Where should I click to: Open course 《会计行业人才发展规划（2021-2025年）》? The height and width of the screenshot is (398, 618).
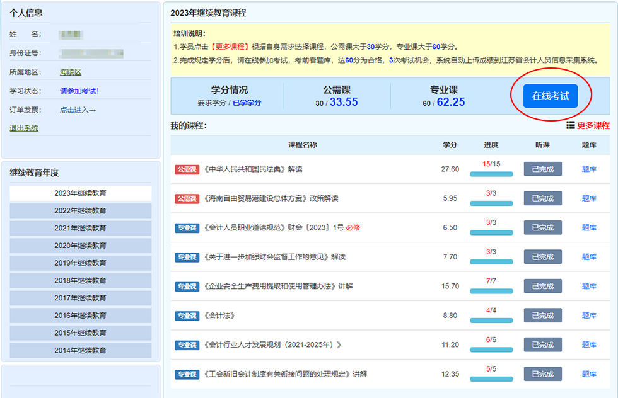click(x=272, y=345)
